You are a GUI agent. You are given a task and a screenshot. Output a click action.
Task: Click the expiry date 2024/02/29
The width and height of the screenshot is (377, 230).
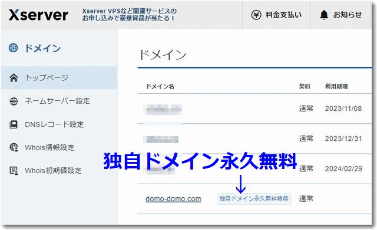(343, 168)
